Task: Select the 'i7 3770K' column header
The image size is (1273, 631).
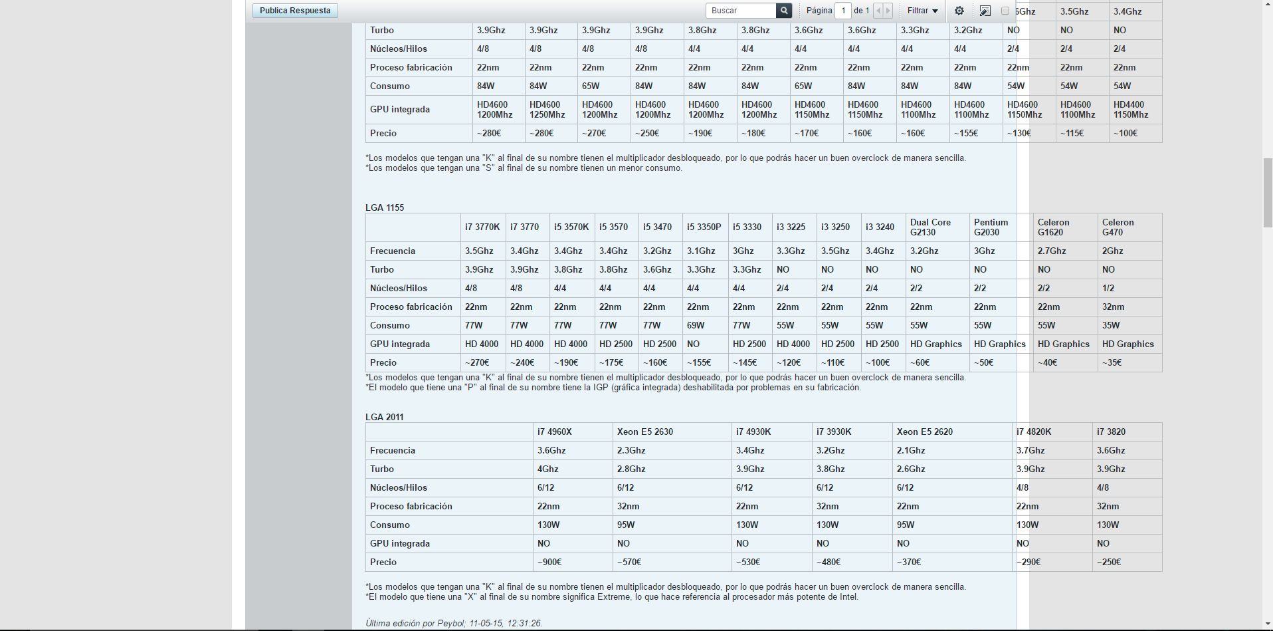Action: pyautogui.click(x=482, y=227)
